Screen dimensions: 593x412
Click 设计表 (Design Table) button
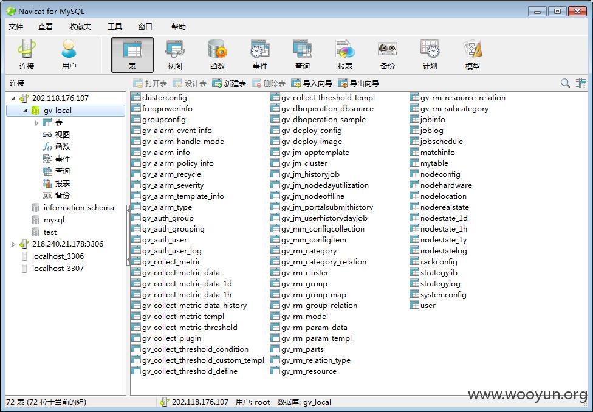click(190, 83)
